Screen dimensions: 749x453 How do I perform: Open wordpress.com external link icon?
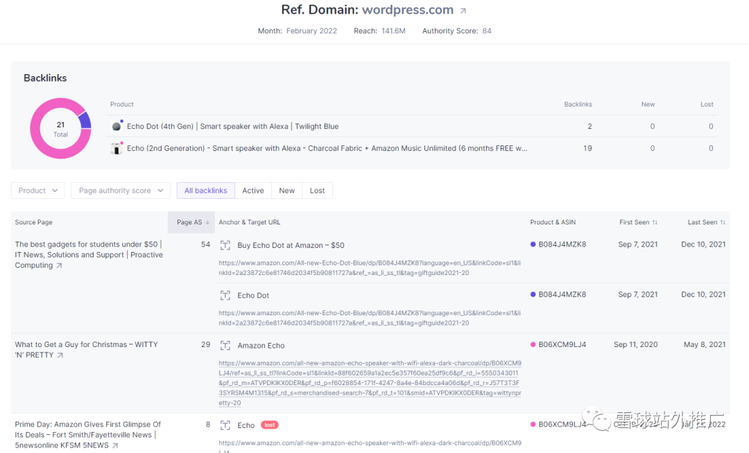click(463, 11)
